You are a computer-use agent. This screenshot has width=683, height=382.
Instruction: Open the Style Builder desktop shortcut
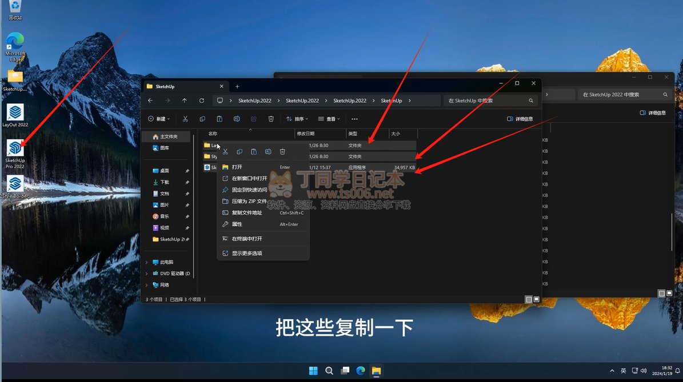15,187
